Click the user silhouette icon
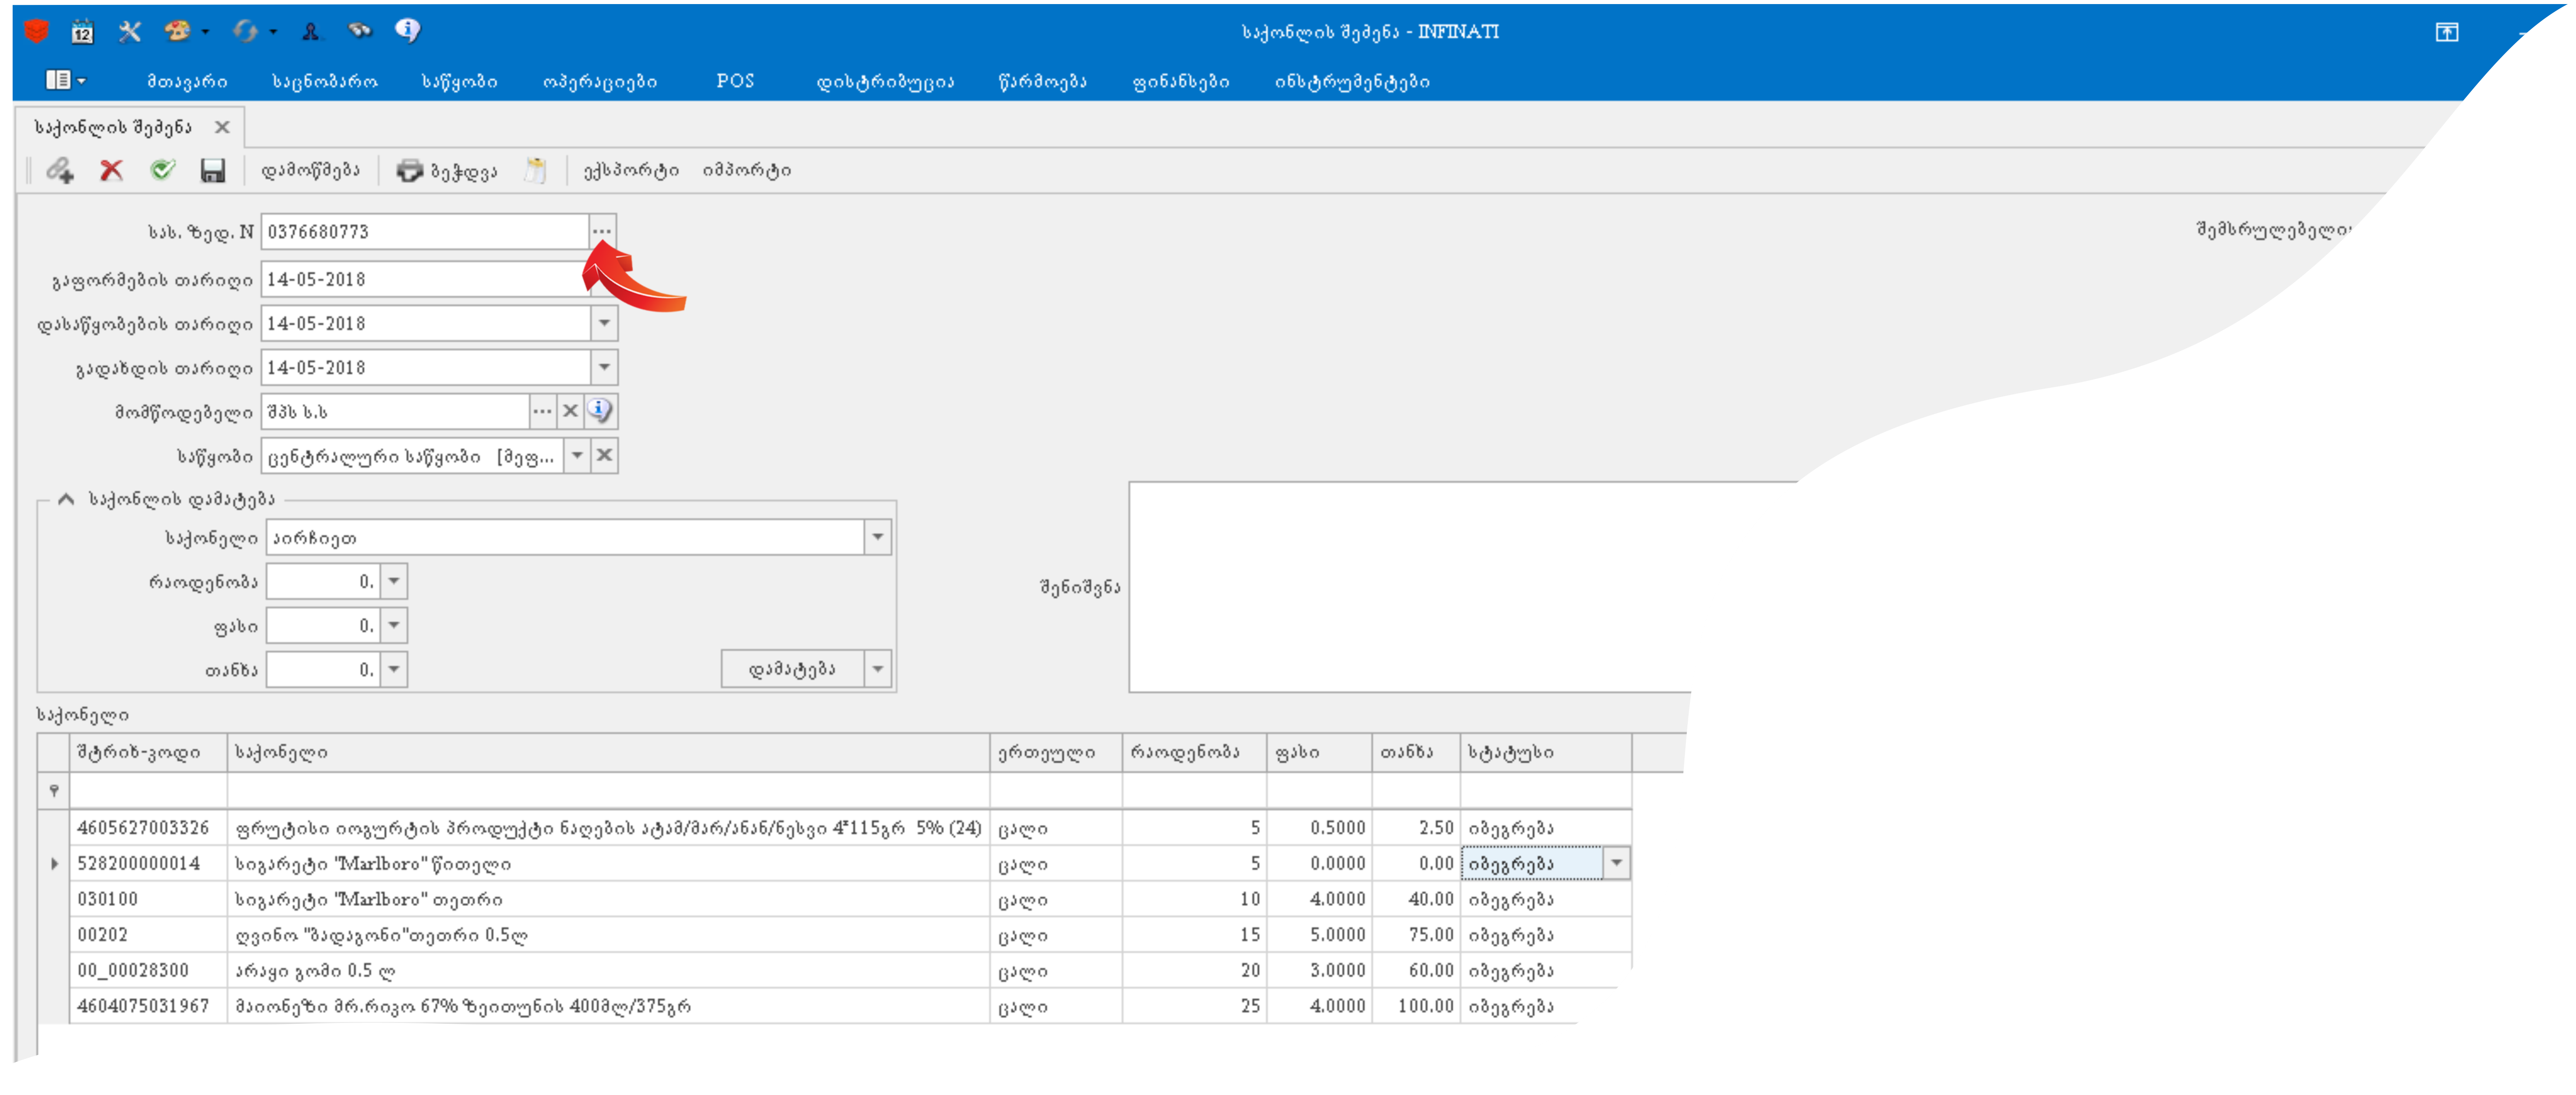Screen dimensions: 2576x1095 pyautogui.click(x=311, y=32)
